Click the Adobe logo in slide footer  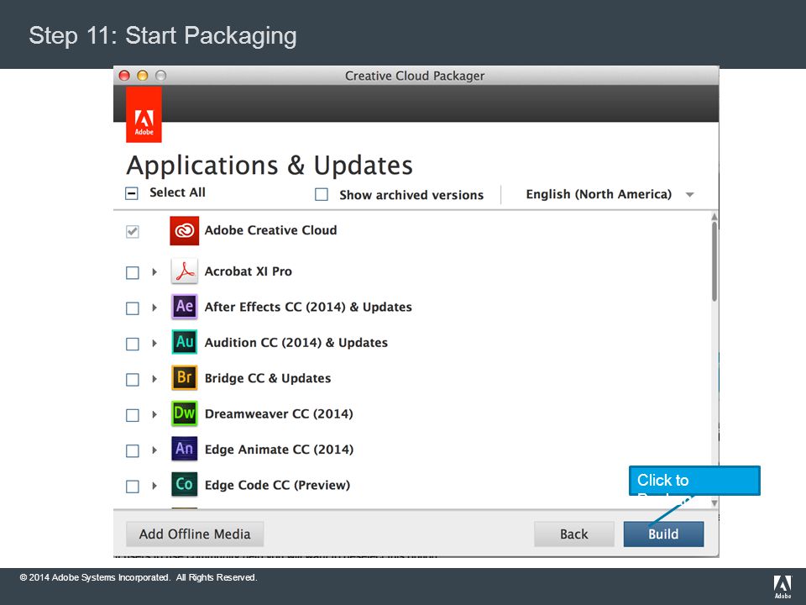pos(782,587)
